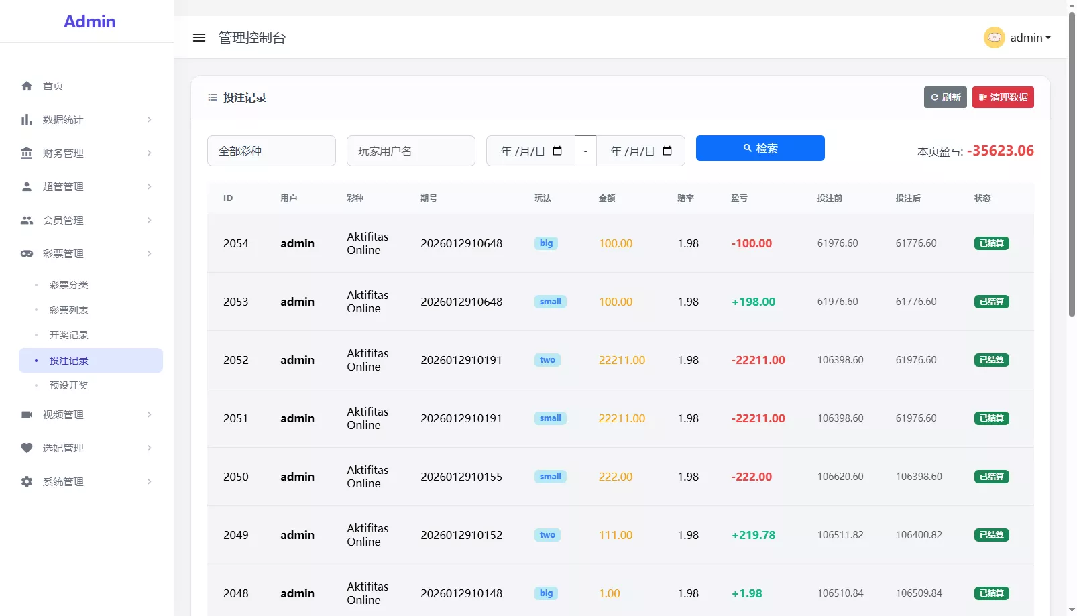1077x616 pixels.
Task: Click the heart icon for 选妃管理
Action: [27, 448]
